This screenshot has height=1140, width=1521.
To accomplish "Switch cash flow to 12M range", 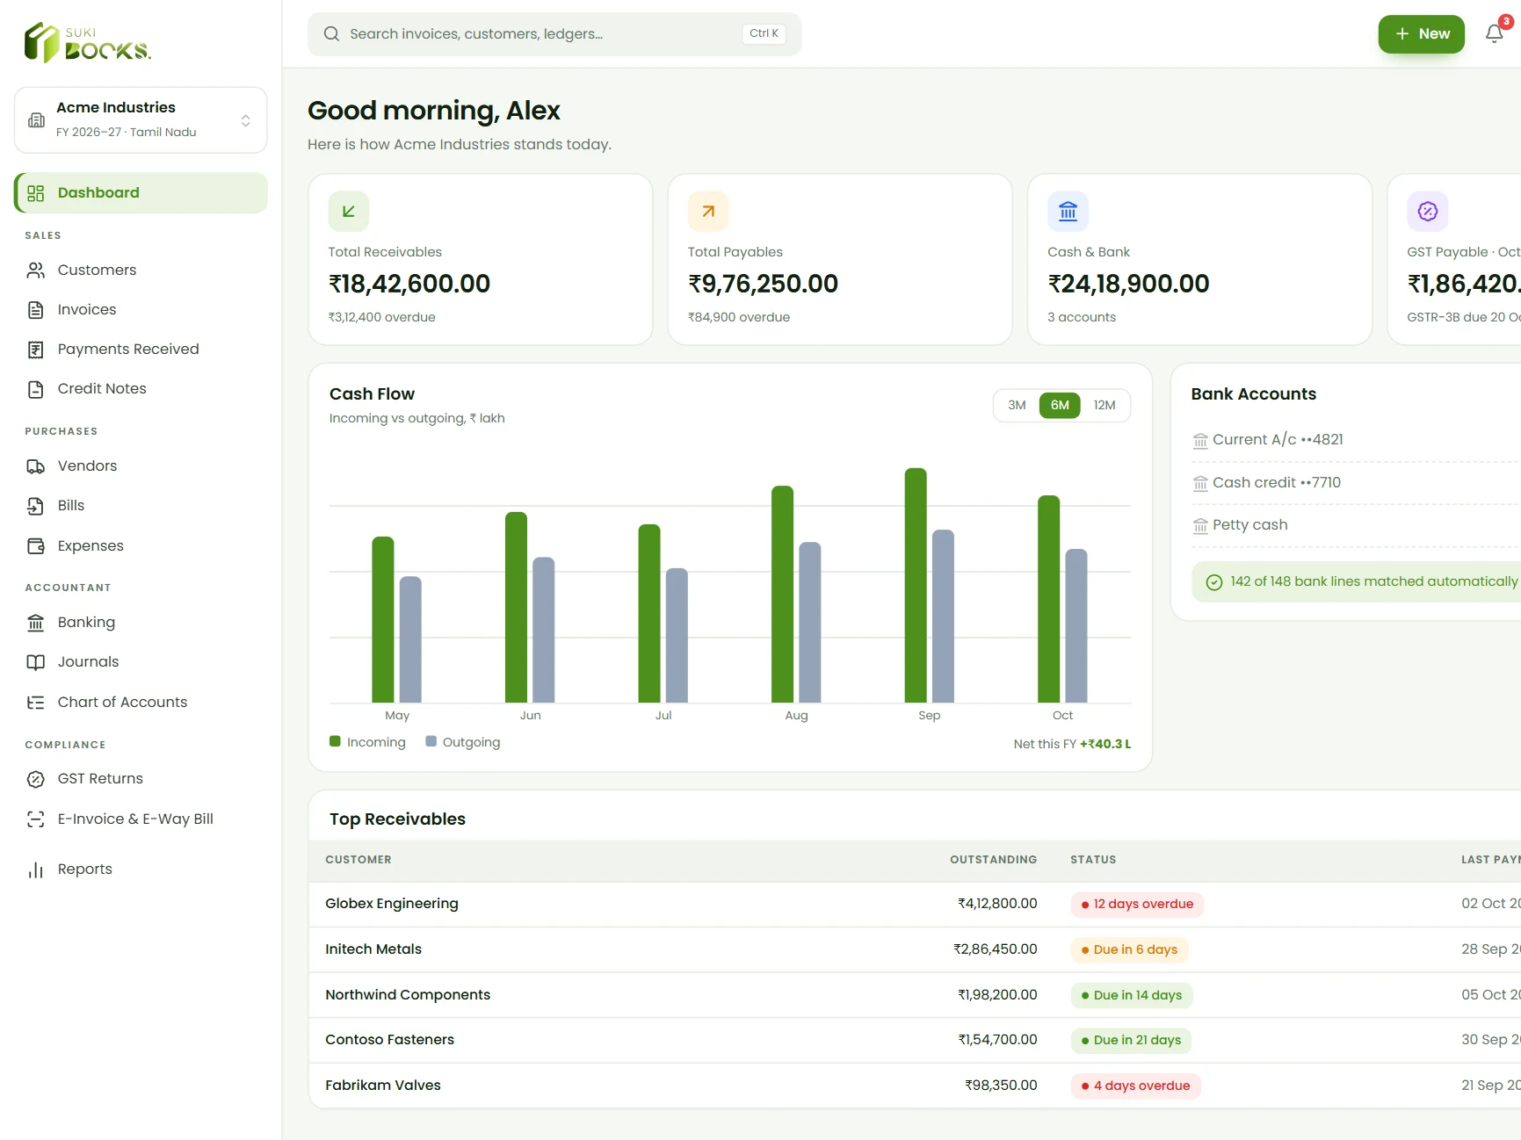I will [1105, 405].
